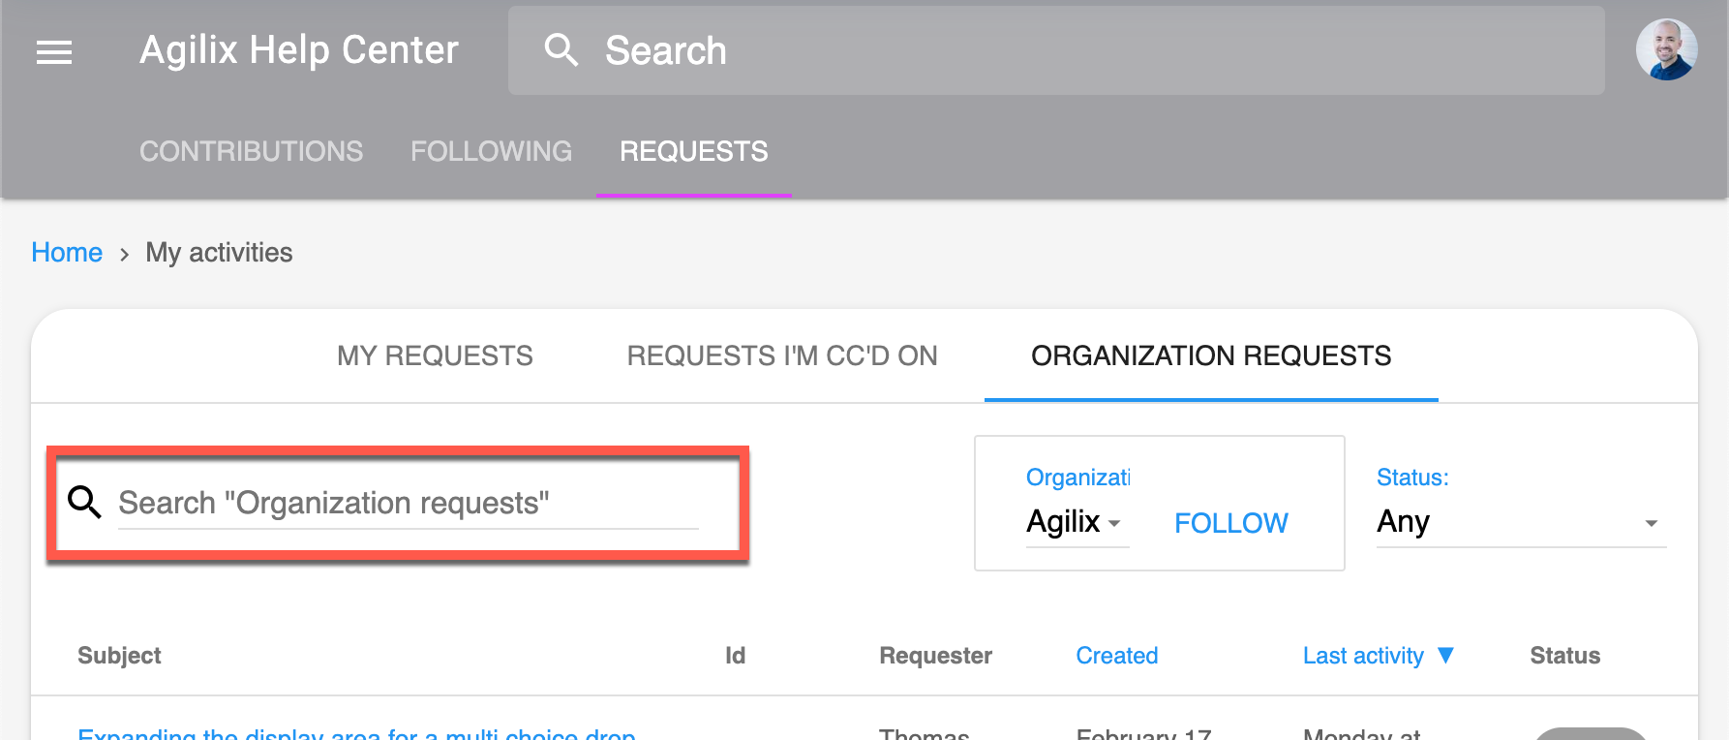Select the Requests tab
The width and height of the screenshot is (1729, 740).
[x=693, y=151]
